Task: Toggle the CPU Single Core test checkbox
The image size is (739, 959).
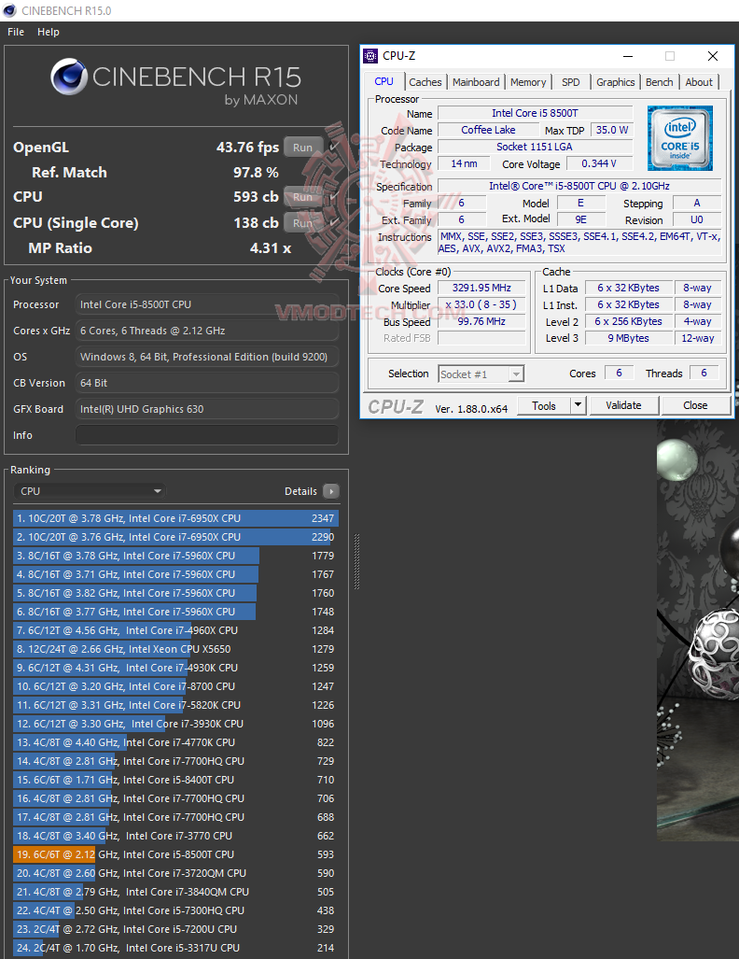Action: (x=334, y=222)
